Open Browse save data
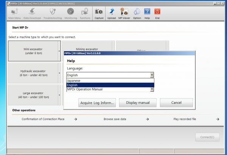This screenshot has height=155, width=227. [x=115, y=119]
